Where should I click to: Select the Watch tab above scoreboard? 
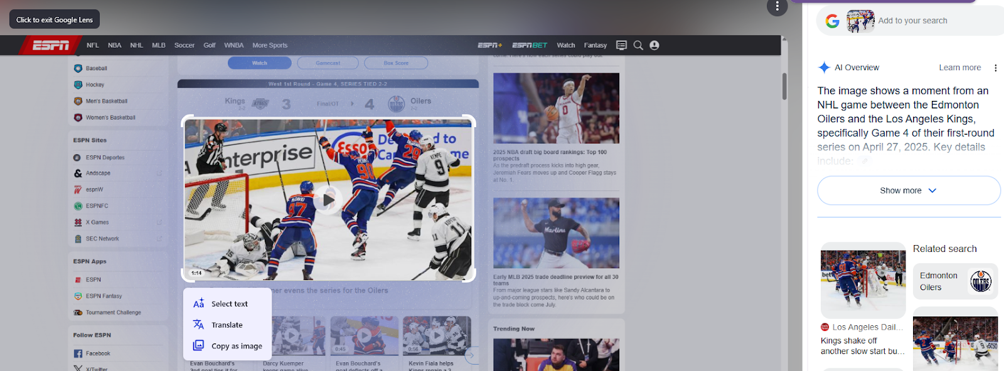pos(260,63)
